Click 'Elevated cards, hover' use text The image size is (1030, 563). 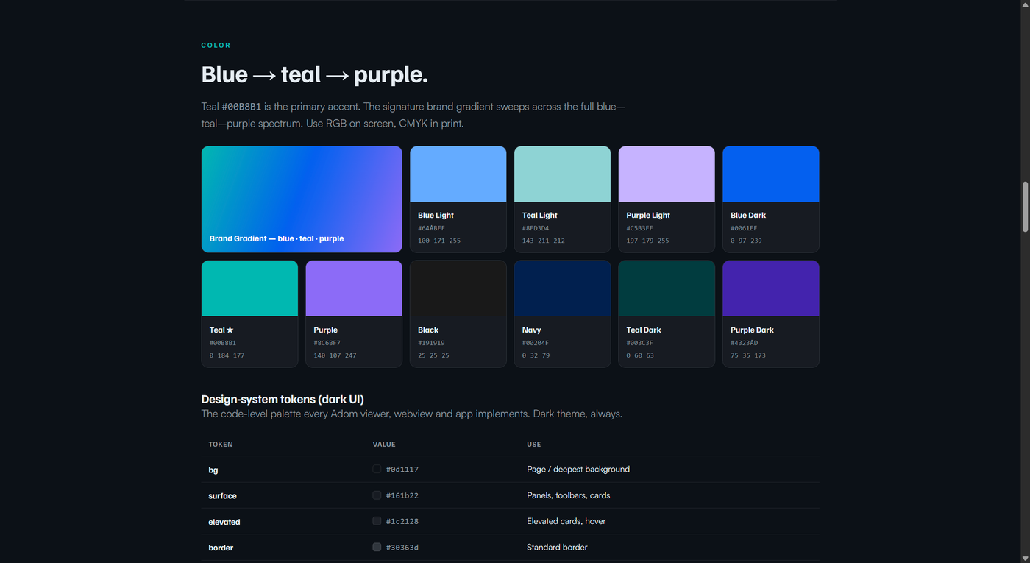566,521
